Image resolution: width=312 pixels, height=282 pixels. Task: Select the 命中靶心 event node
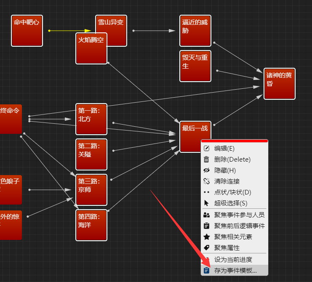click(x=27, y=31)
